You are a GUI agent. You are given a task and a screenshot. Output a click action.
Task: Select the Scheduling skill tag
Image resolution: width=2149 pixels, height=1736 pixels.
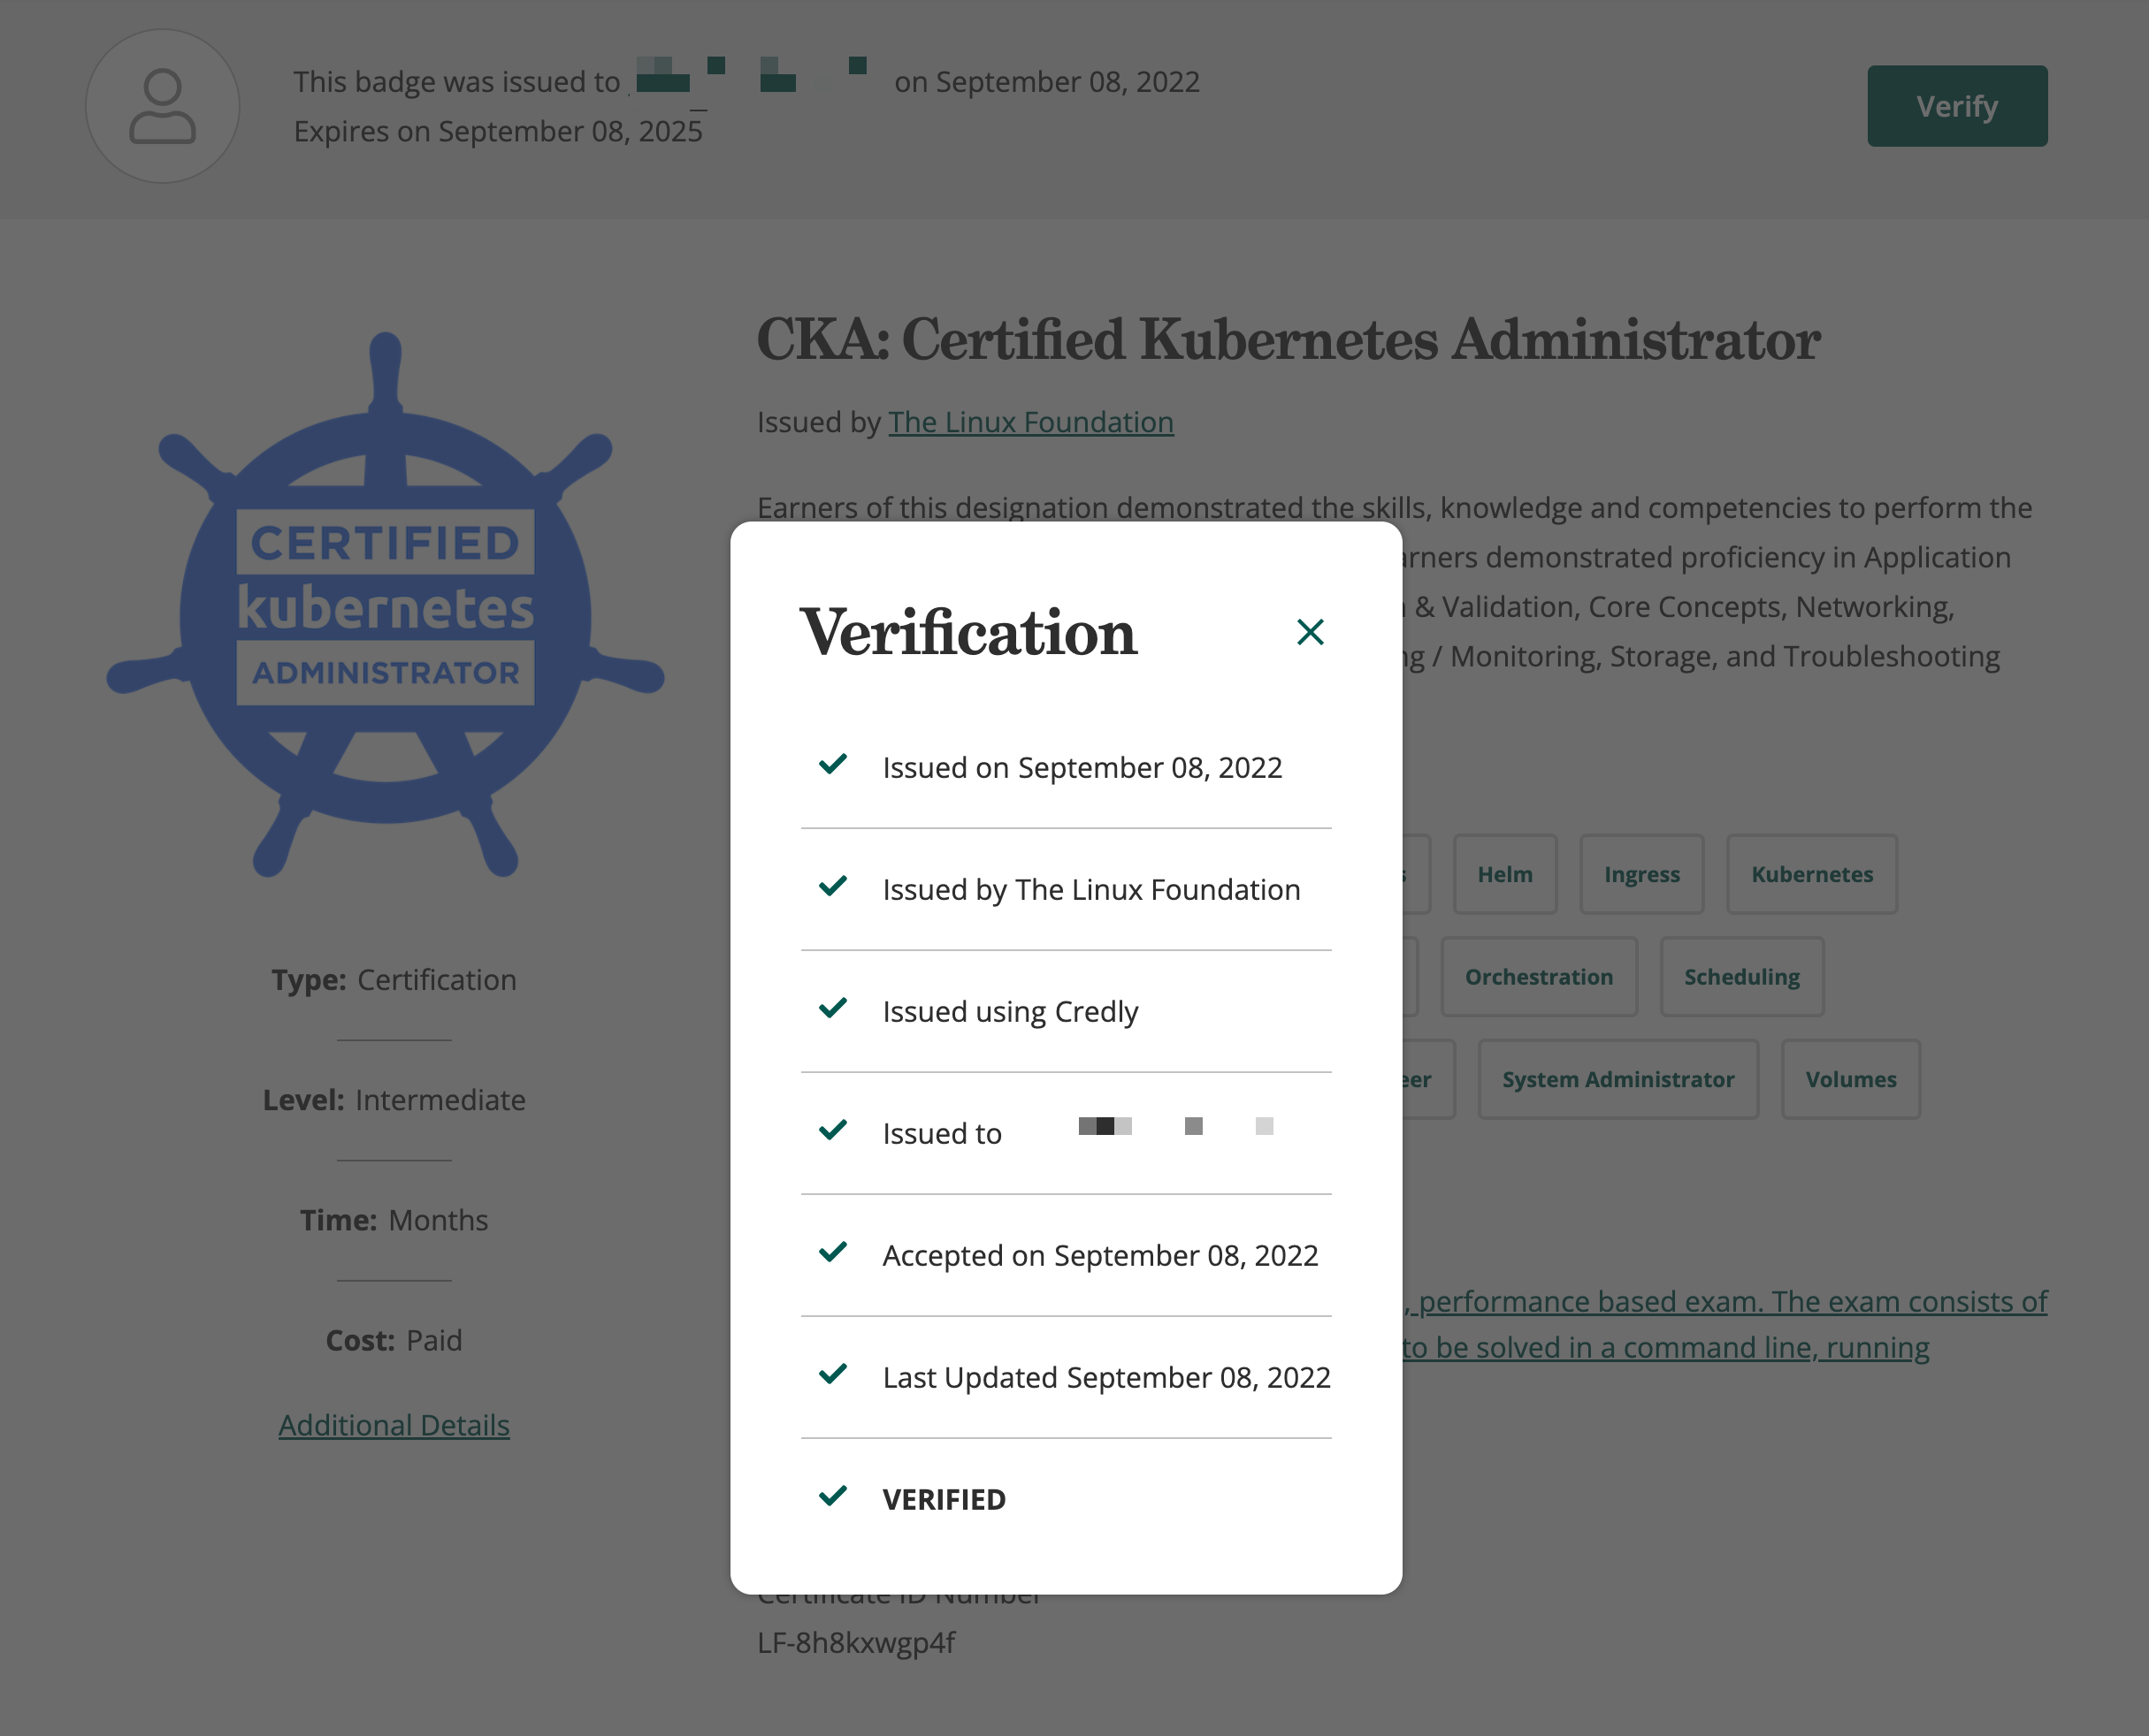click(1740, 977)
